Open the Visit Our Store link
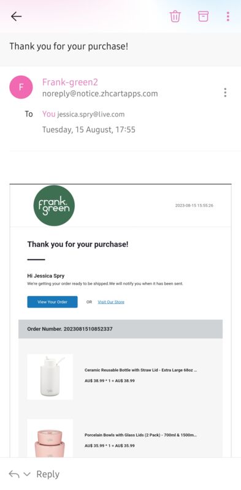Image resolution: width=241 pixels, height=490 pixels. pos(111,302)
